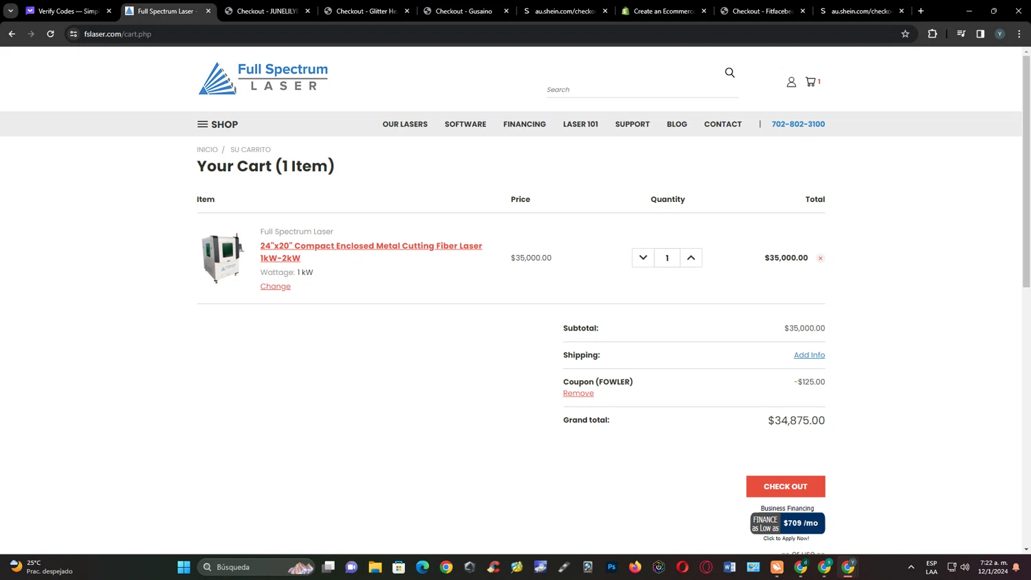This screenshot has width=1031, height=580.
Task: Open Microsoft Word from taskbar
Action: pos(729,567)
